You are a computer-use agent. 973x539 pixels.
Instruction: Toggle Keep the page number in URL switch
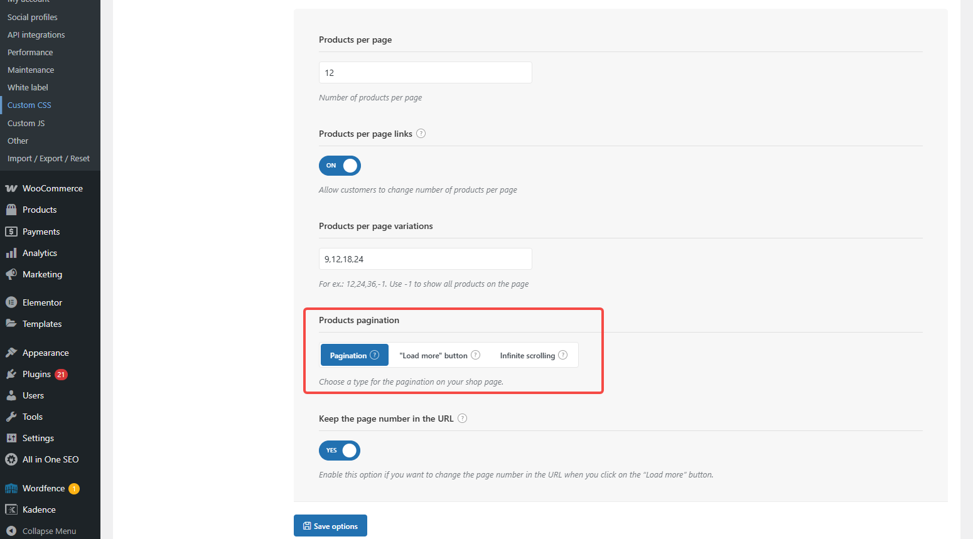point(340,451)
